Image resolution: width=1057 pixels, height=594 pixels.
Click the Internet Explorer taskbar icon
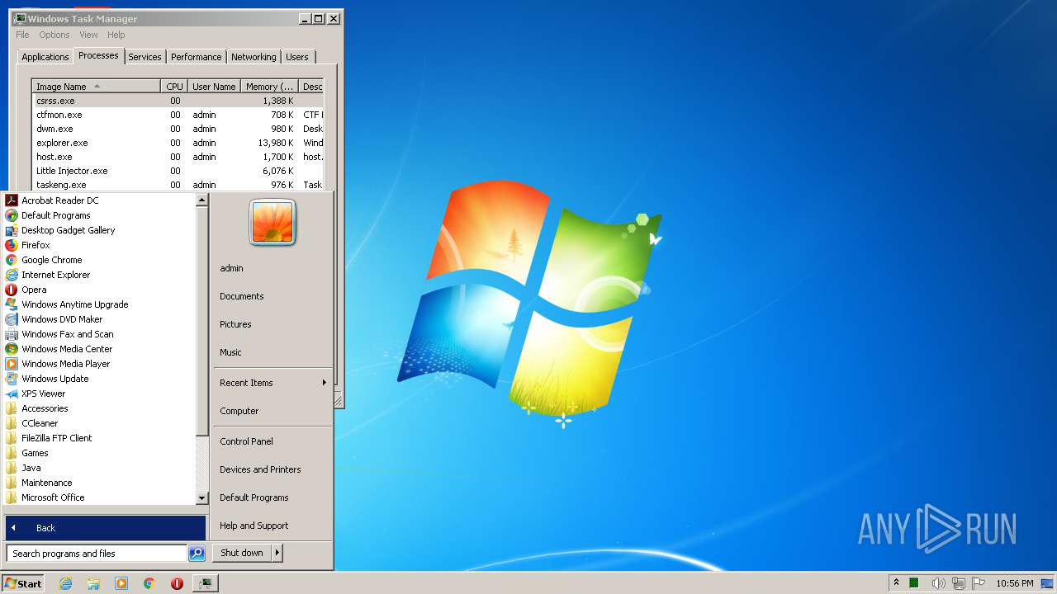click(x=65, y=583)
